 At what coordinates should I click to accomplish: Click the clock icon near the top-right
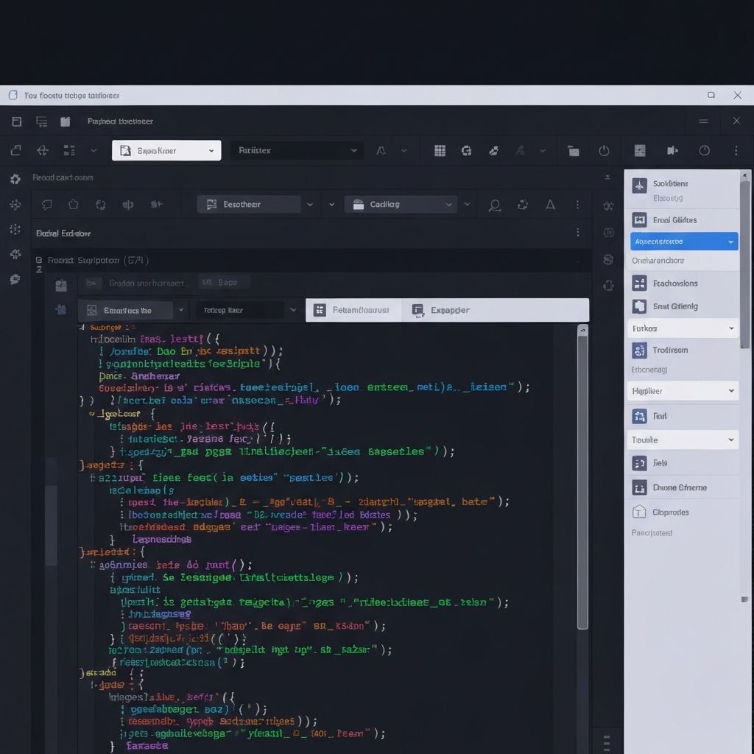[x=704, y=151]
